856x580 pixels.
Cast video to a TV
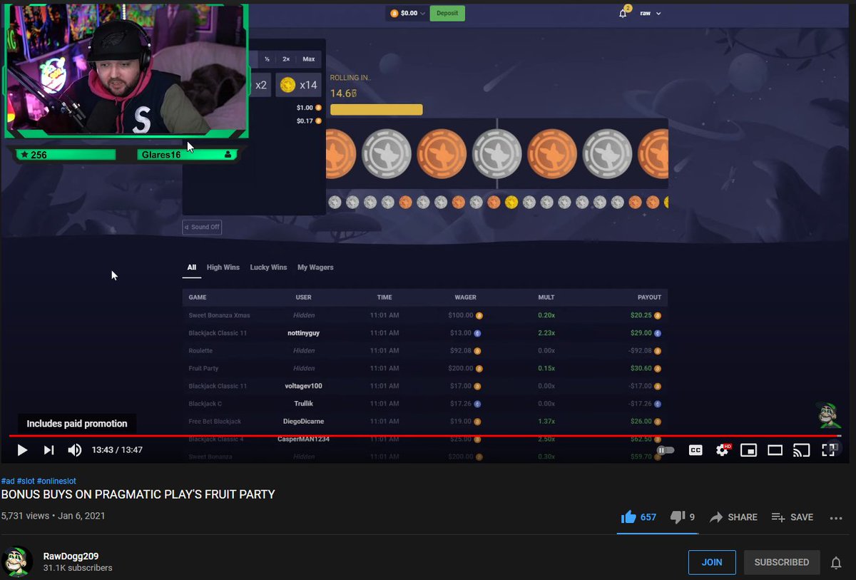pos(802,450)
